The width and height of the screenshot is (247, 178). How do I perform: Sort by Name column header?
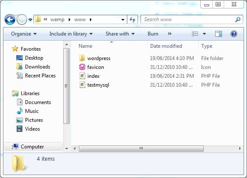point(85,46)
